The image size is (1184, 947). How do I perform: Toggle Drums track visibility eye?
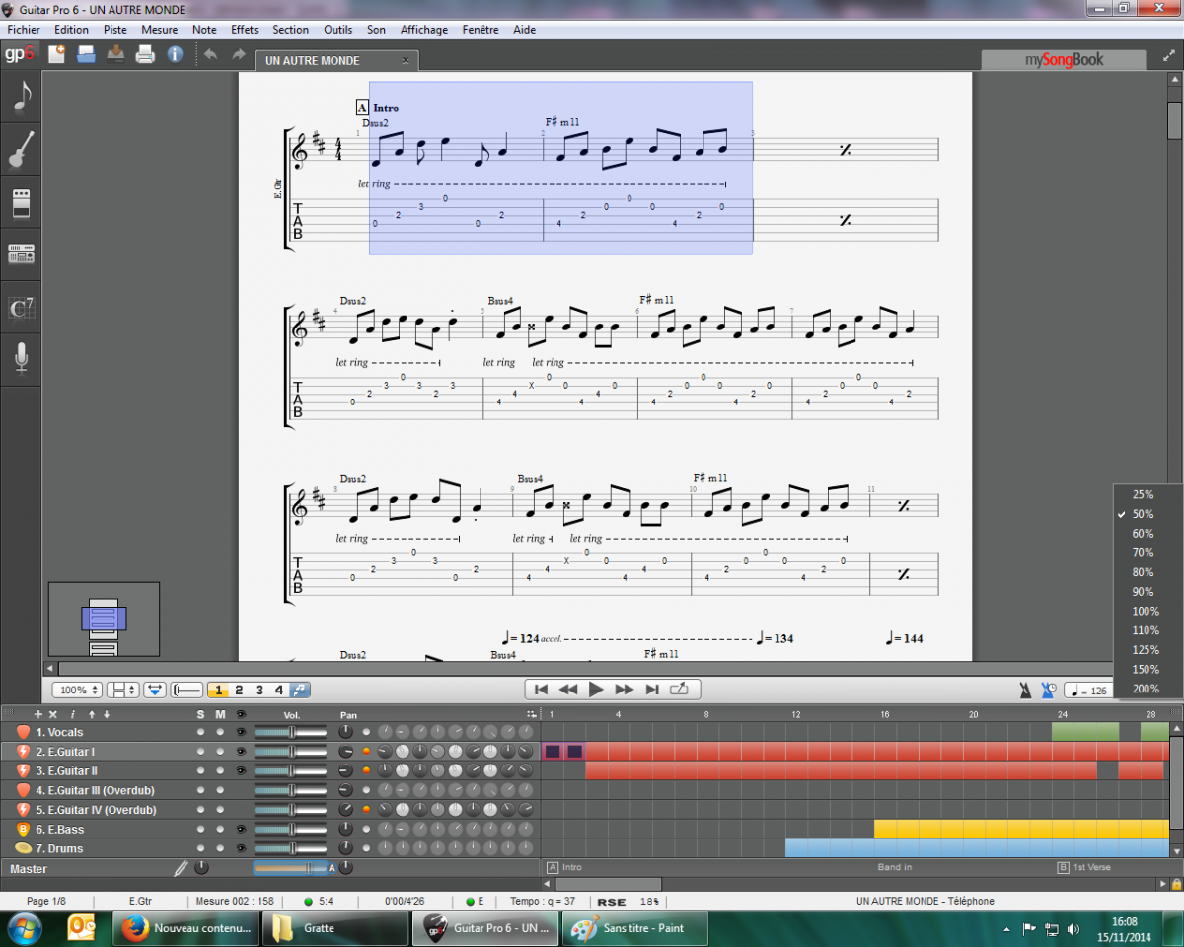click(x=241, y=848)
